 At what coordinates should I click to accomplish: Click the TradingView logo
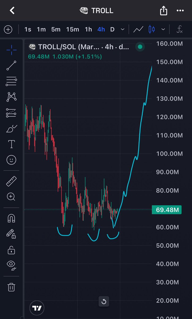coord(37,308)
